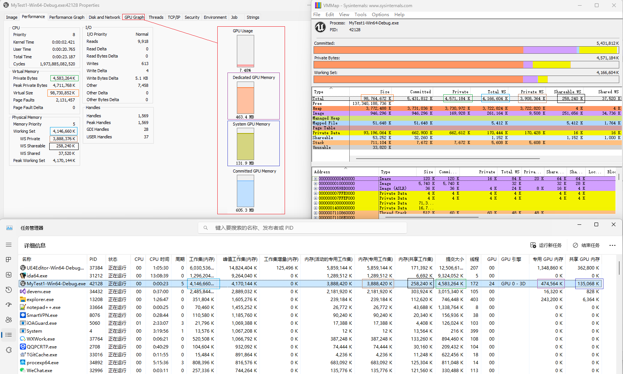Open the Services page in Task Manager sidebar
This screenshot has height=374, width=623.
(9, 350)
